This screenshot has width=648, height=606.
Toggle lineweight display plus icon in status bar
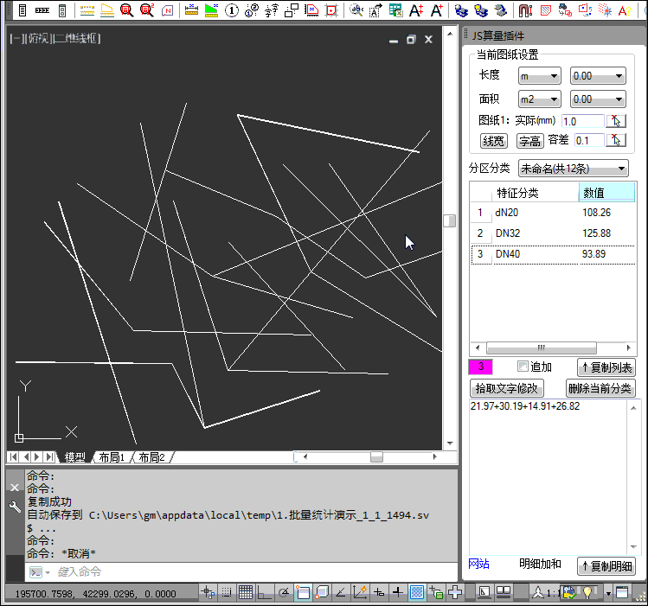(397, 592)
